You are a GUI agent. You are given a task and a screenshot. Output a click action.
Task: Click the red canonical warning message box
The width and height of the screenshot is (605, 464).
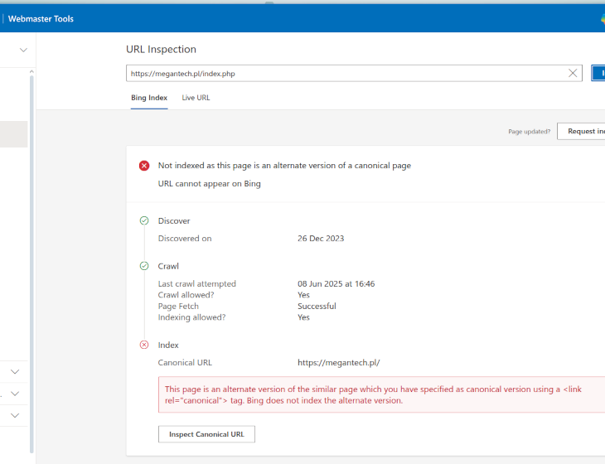(x=381, y=394)
